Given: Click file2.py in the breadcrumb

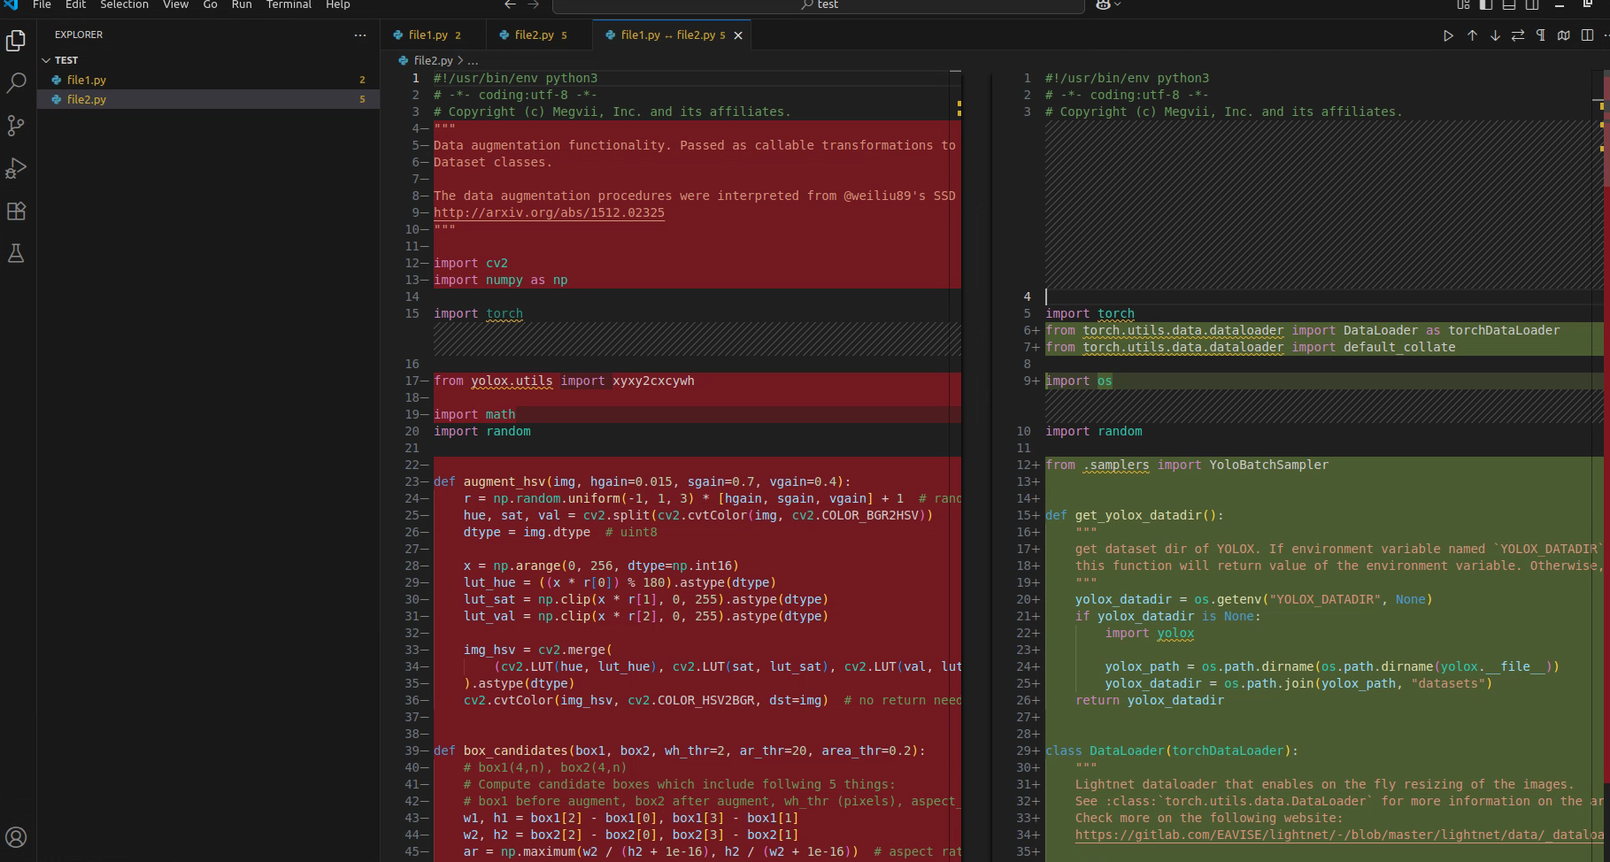Looking at the screenshot, I should click(x=434, y=60).
